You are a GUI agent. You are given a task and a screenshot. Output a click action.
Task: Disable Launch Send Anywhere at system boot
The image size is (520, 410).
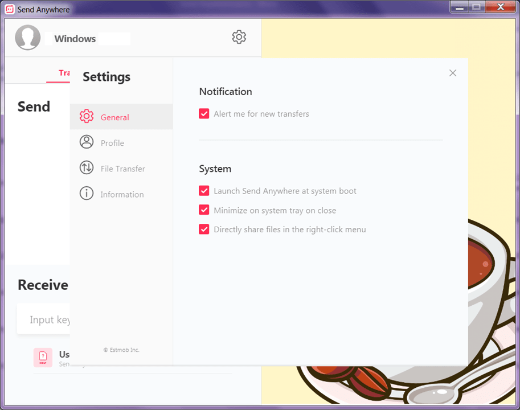[x=204, y=191]
